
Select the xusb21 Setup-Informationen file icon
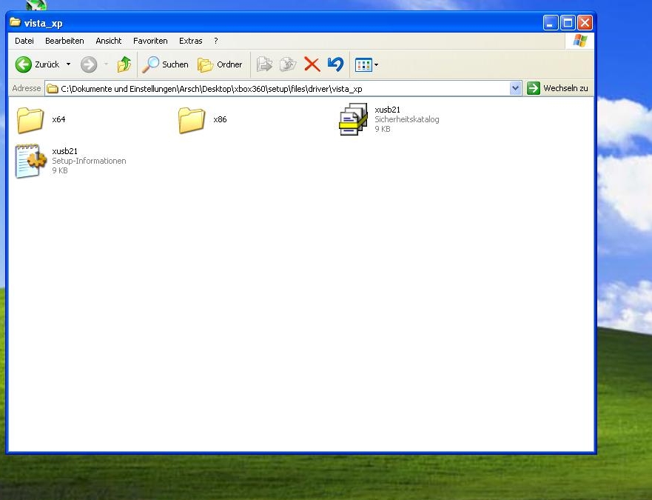(x=30, y=161)
